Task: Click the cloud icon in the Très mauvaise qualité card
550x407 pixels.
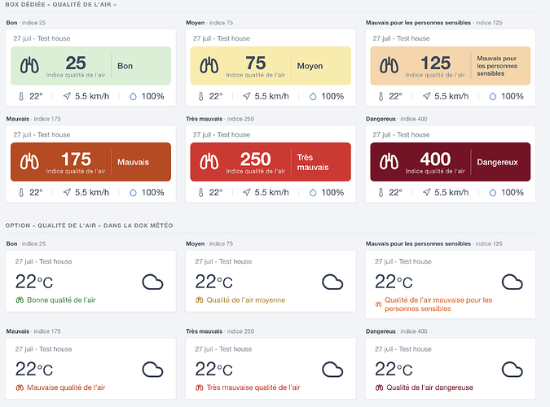Action: (332, 370)
